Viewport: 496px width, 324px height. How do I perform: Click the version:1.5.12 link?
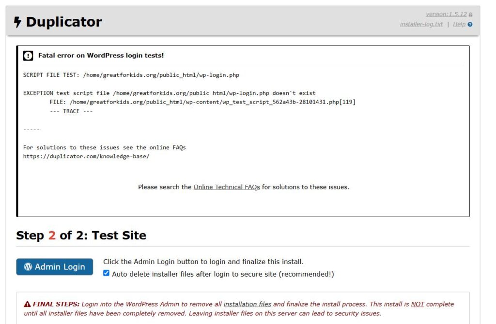446,14
